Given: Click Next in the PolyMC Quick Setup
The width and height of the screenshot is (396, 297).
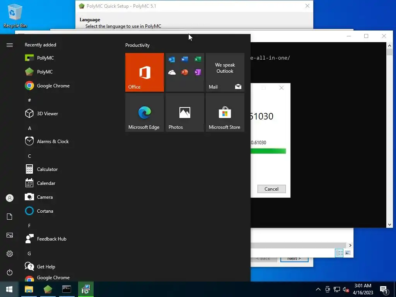Looking at the screenshot, I should click(x=294, y=259).
